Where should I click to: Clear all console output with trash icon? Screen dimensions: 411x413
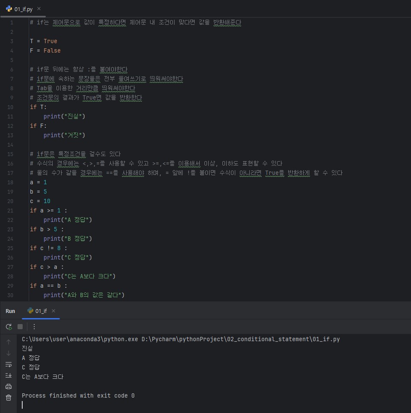(9, 398)
